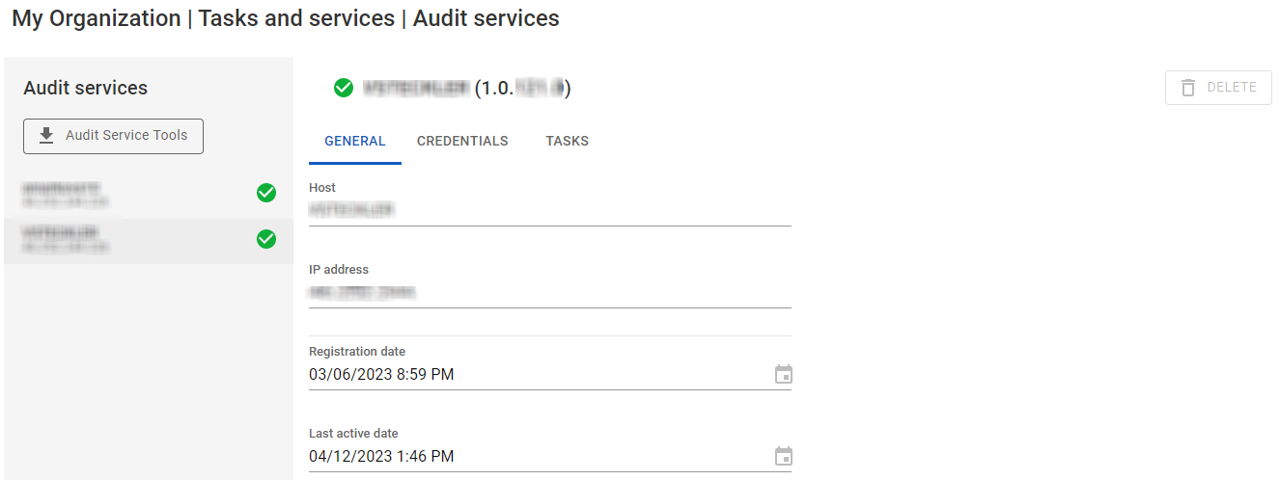
Task: Click the download icon in Audit Service Tools
Action: [x=46, y=136]
